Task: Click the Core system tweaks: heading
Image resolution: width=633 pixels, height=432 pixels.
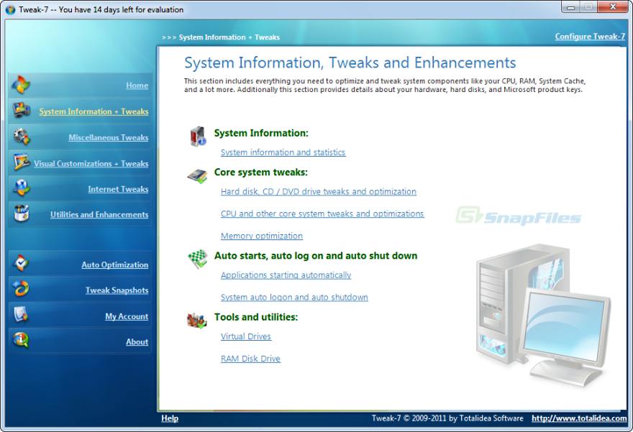Action: click(261, 173)
